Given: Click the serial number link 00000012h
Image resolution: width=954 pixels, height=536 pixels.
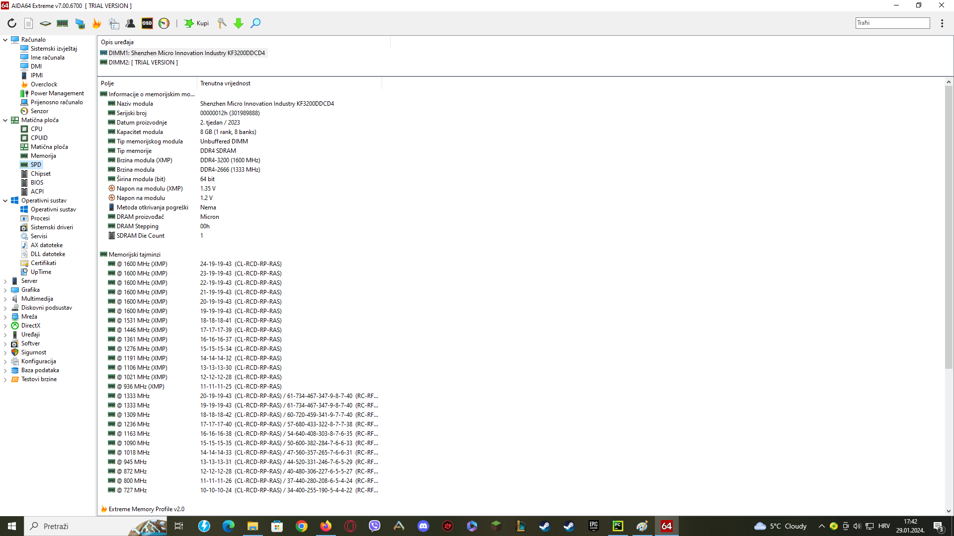Looking at the screenshot, I should pos(230,113).
